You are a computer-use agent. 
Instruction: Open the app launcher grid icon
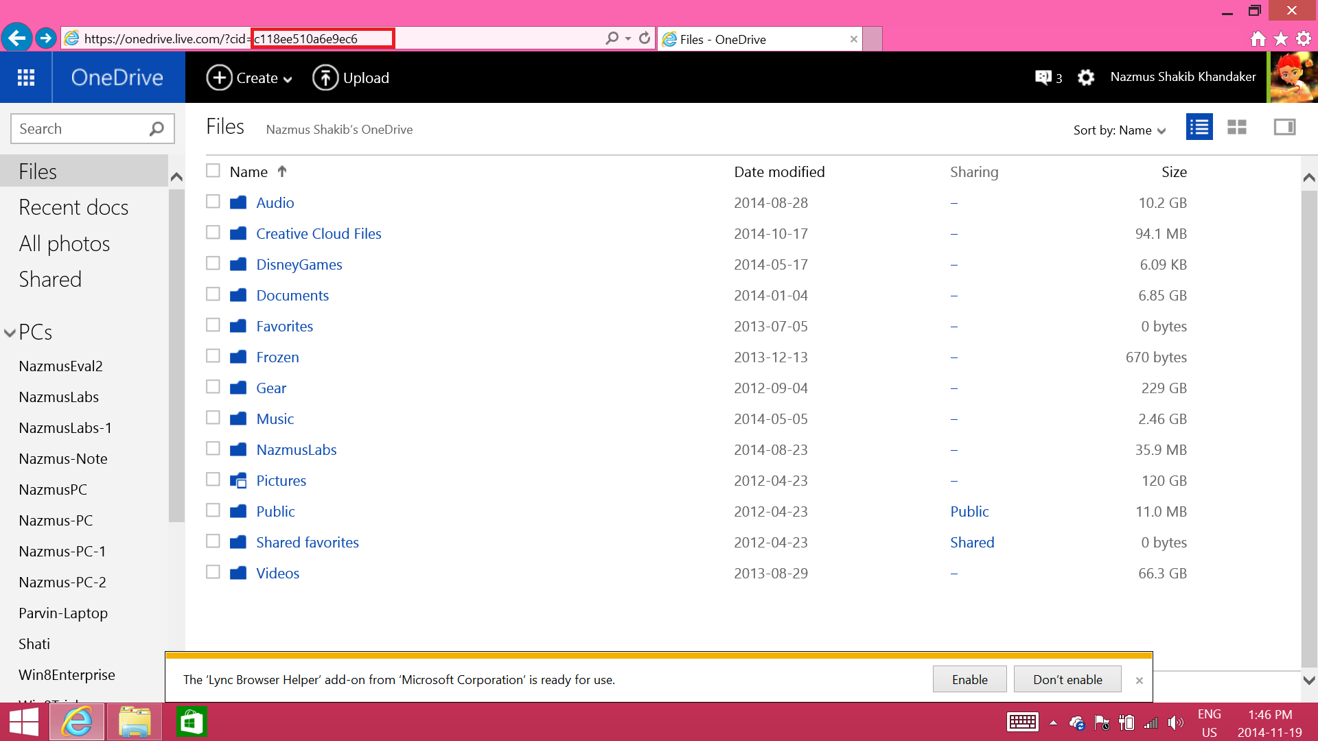25,77
